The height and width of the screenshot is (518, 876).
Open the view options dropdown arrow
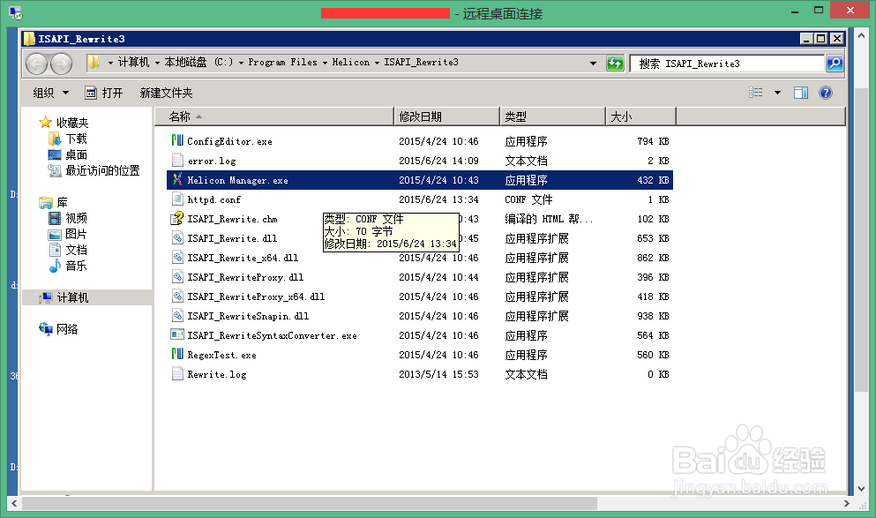pos(777,93)
